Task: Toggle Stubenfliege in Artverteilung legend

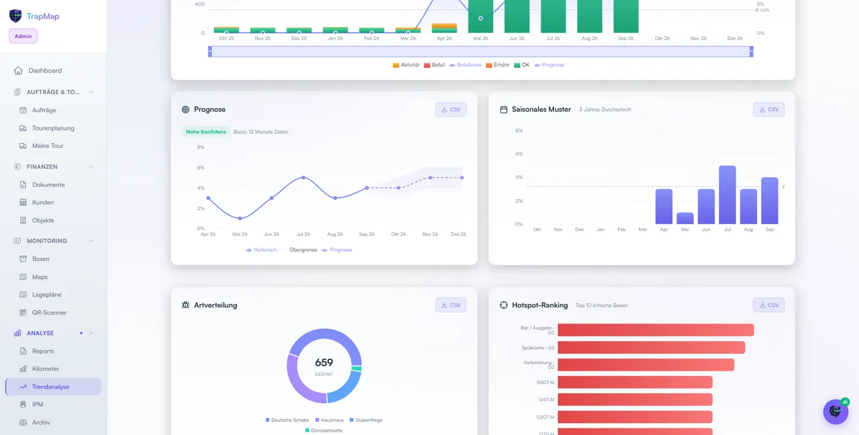Action: tap(366, 420)
